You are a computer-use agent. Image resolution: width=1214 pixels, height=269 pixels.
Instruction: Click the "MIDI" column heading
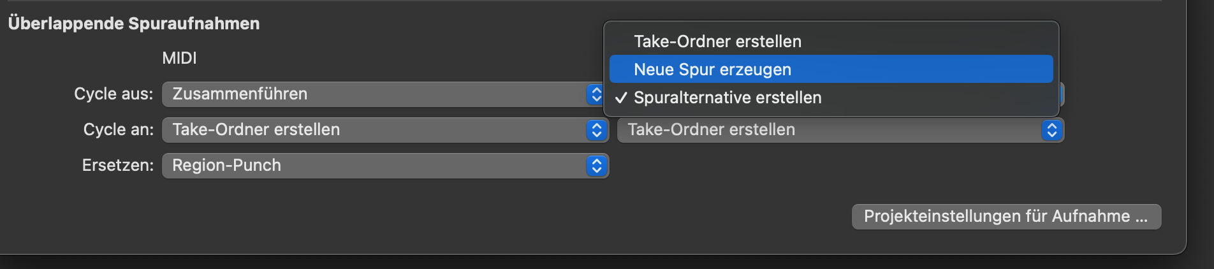tap(179, 59)
